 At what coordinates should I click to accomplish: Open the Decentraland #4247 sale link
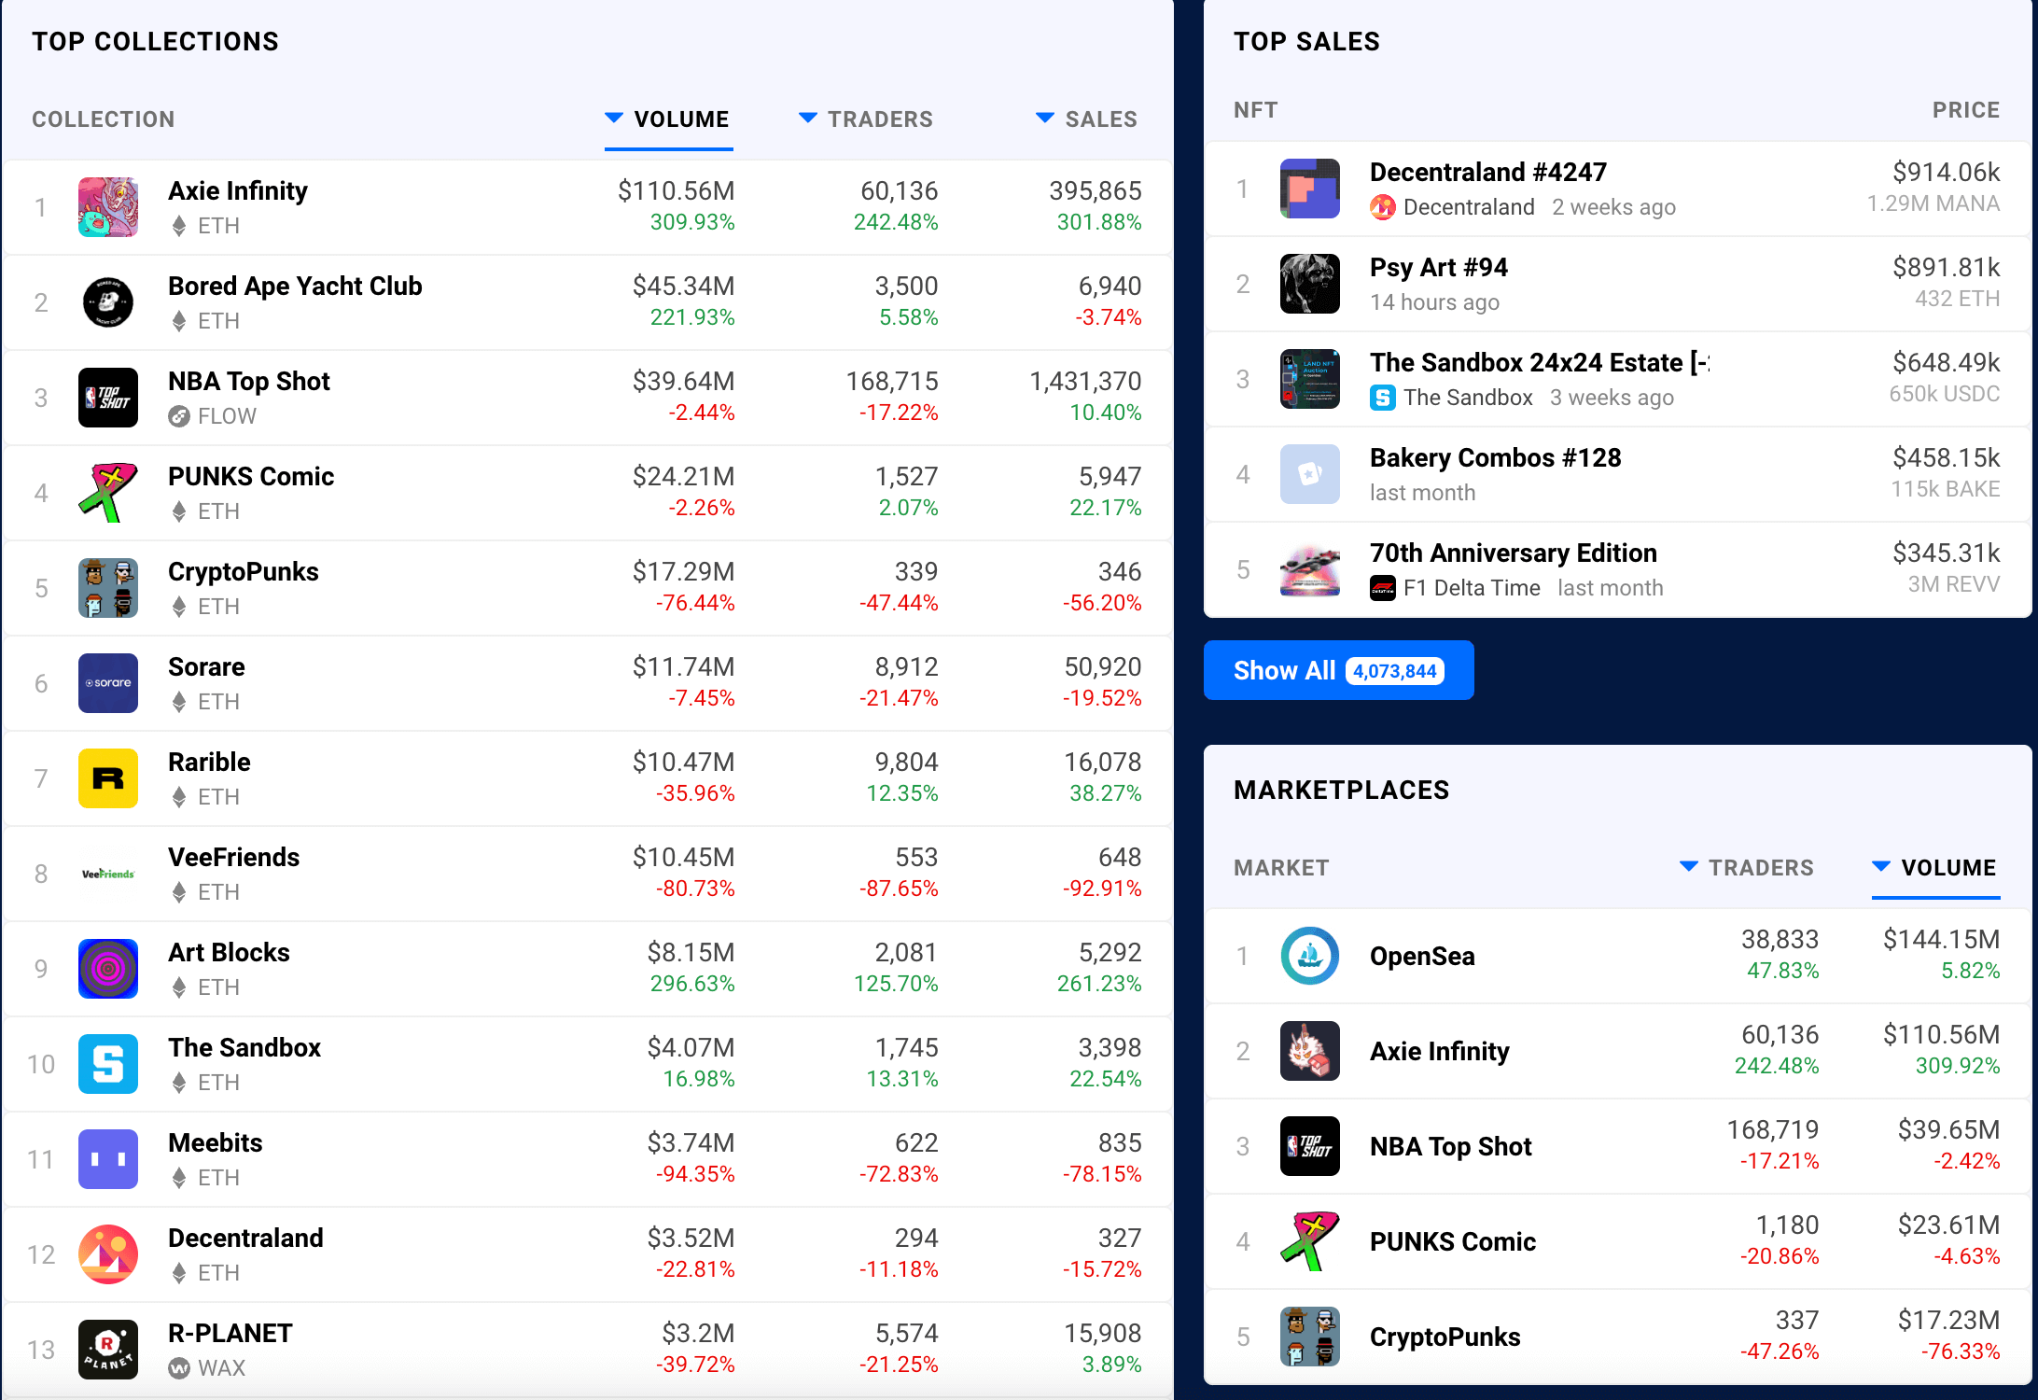[1487, 173]
